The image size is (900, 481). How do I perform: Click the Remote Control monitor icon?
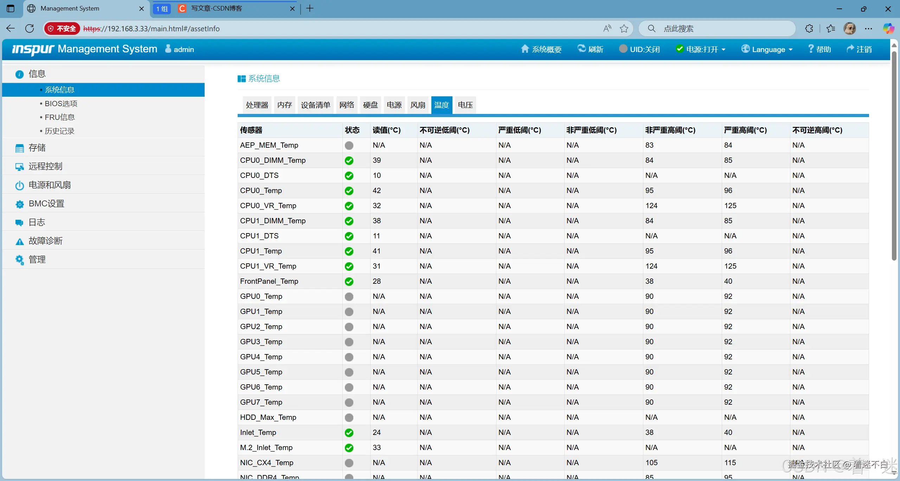(20, 167)
